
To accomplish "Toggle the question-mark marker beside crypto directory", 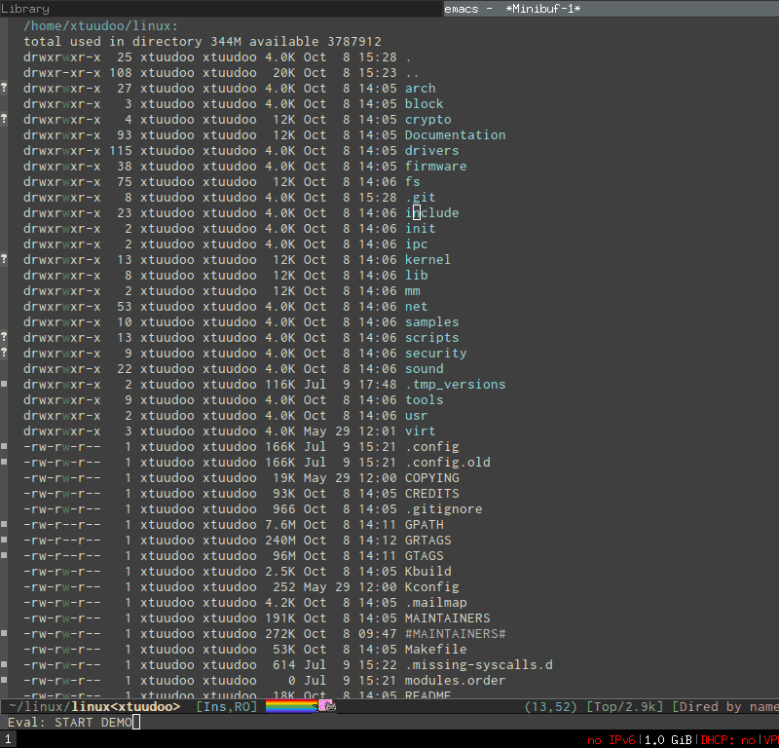I will pos(4,119).
